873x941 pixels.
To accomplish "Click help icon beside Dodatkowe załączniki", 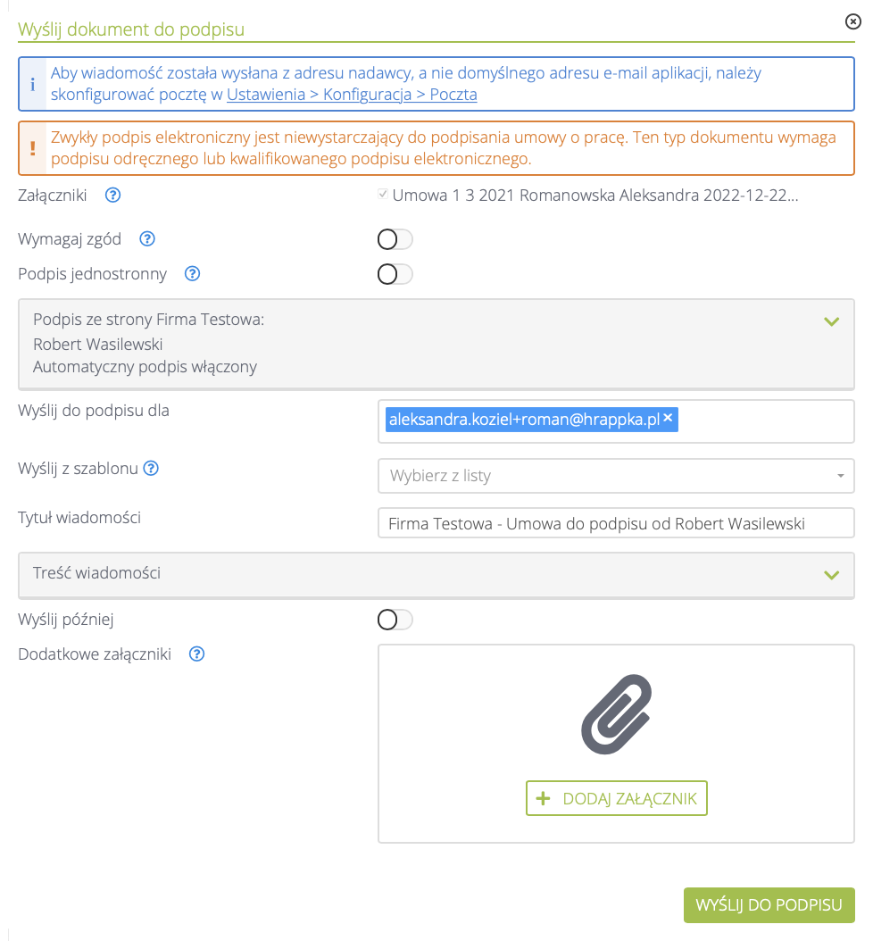I will click(197, 654).
